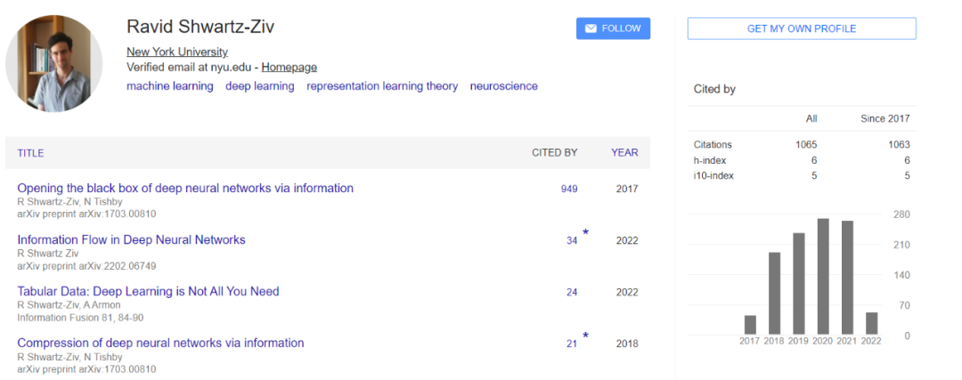Click the asterisk beside 34 citations
962x380 pixels.
pyautogui.click(x=585, y=232)
